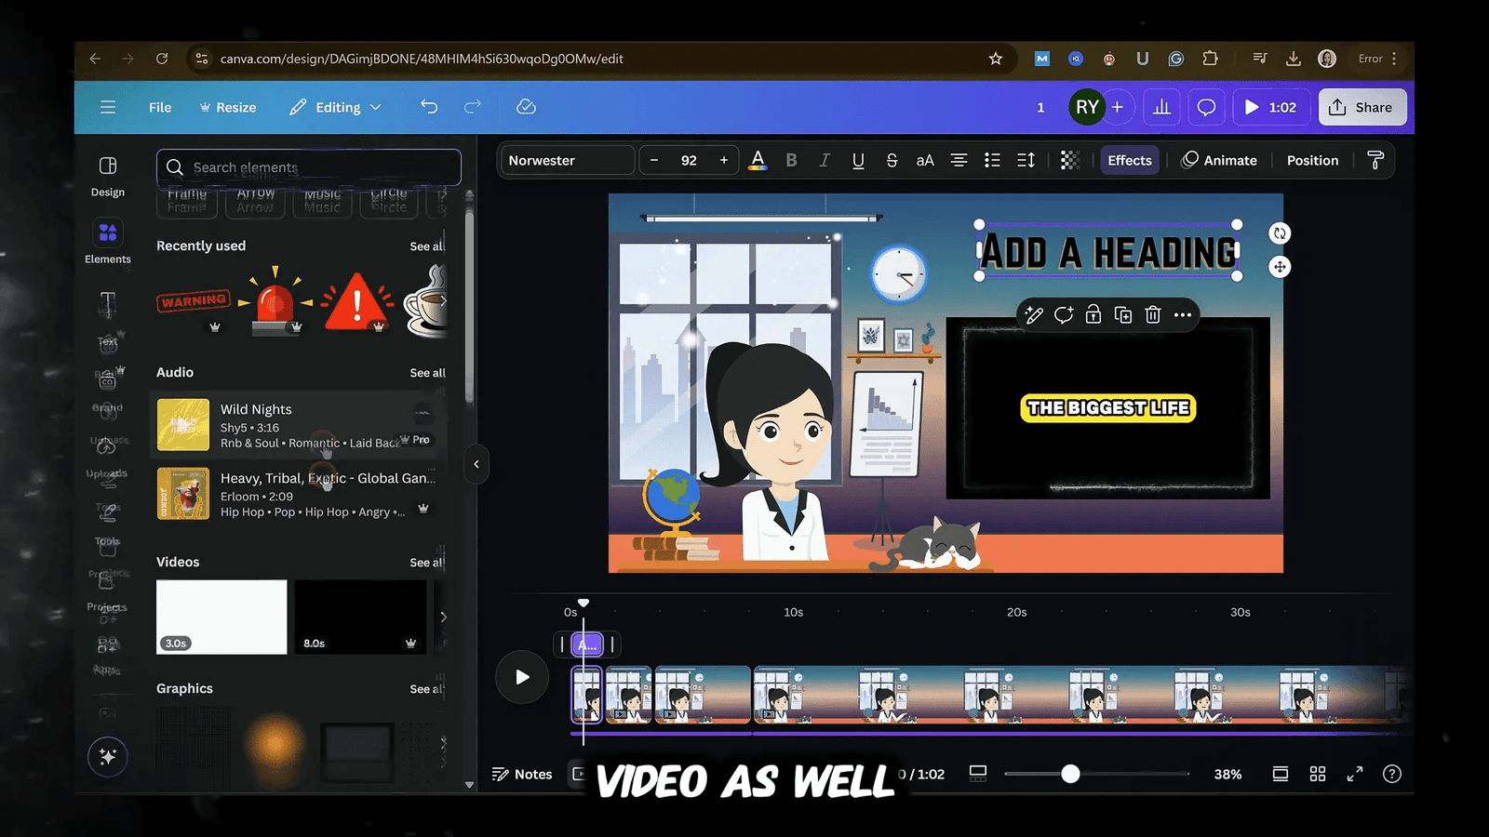Open the File menu

coord(160,107)
